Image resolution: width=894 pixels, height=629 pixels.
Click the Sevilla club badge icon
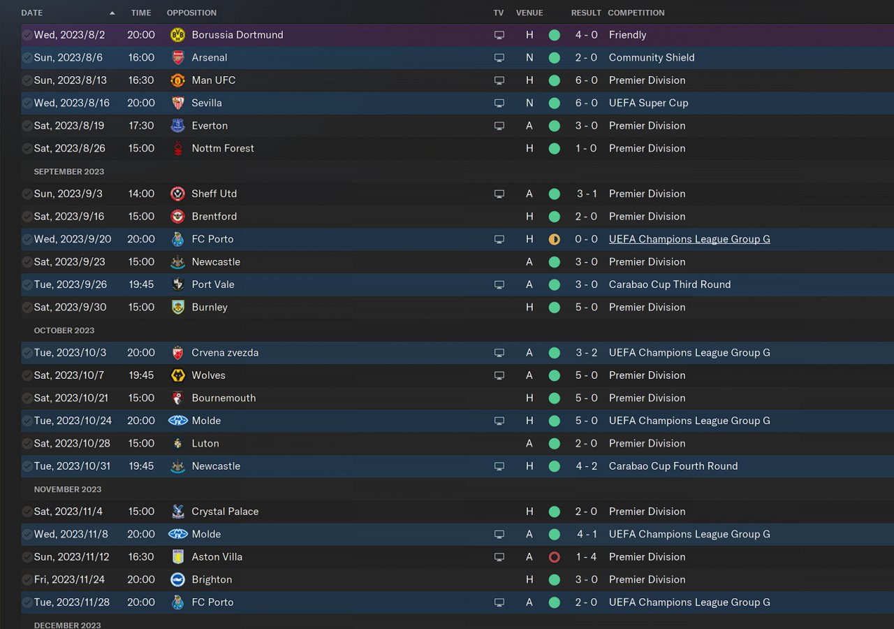click(177, 103)
